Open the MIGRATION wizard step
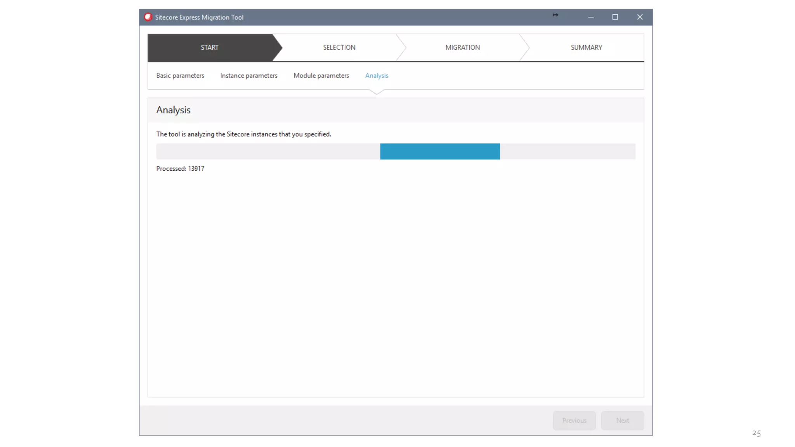The width and height of the screenshot is (795, 447). point(462,47)
